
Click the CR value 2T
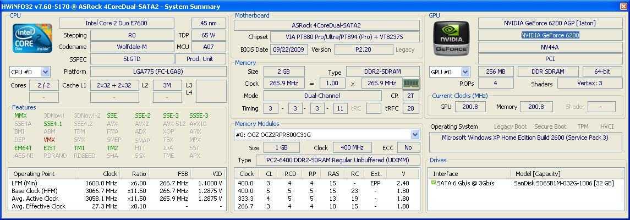click(410, 96)
